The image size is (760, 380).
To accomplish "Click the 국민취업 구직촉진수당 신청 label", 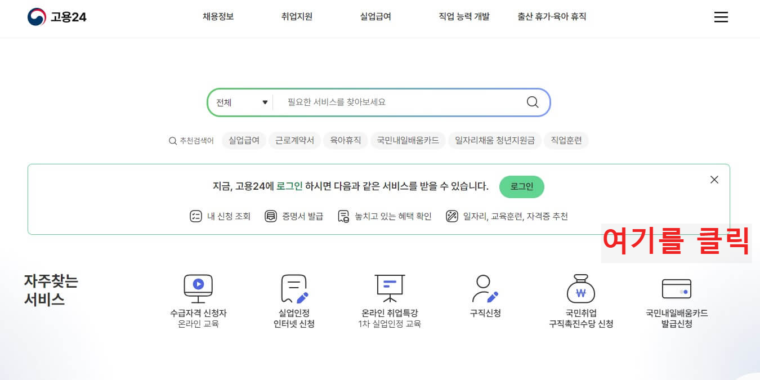I will (x=581, y=318).
